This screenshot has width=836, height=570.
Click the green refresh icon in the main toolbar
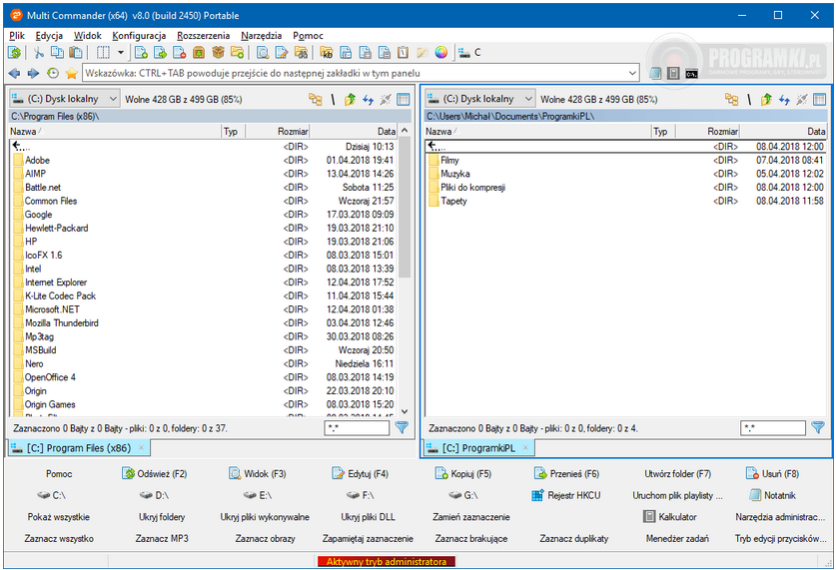click(x=14, y=52)
